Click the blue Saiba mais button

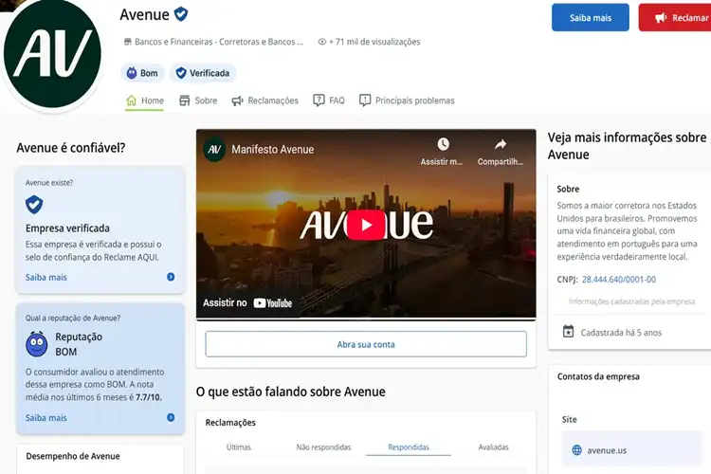point(591,18)
